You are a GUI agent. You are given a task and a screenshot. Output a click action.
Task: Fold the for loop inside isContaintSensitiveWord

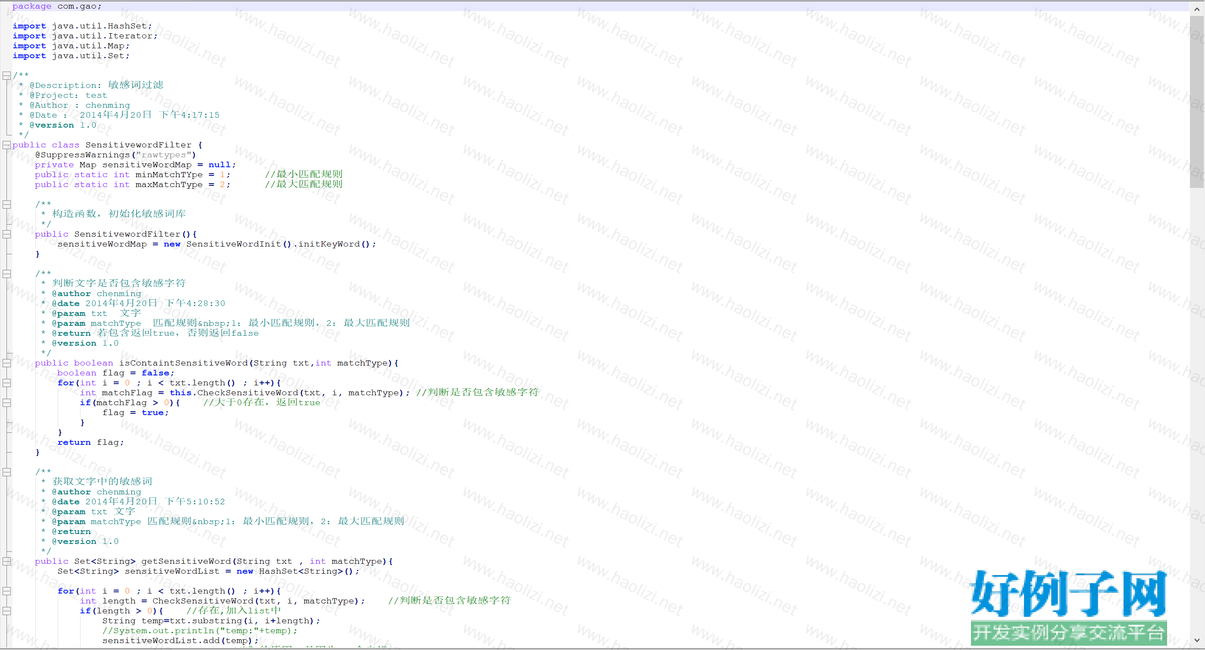coord(6,383)
